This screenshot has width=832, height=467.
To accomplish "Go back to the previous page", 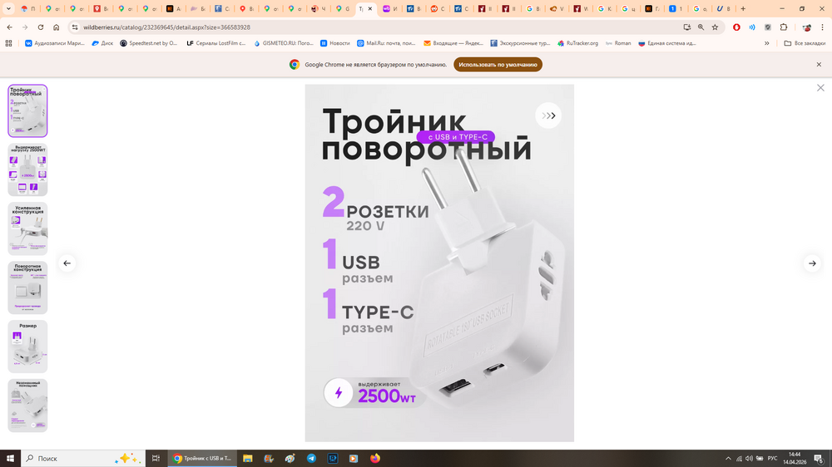I will click(x=9, y=27).
